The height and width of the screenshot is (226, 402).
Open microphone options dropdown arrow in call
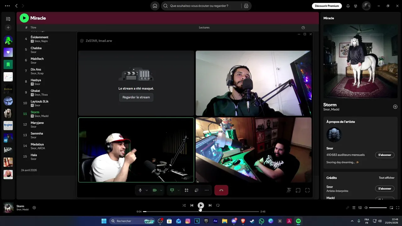click(147, 190)
